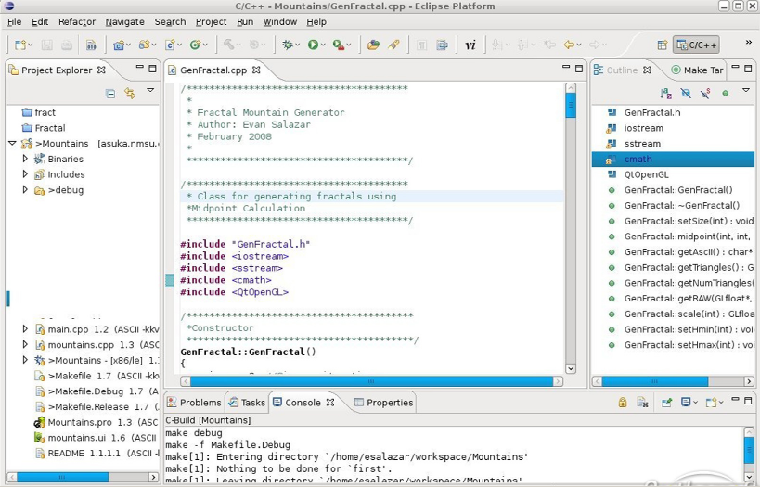Click the Scroll Lock icon in Console

[622, 403]
